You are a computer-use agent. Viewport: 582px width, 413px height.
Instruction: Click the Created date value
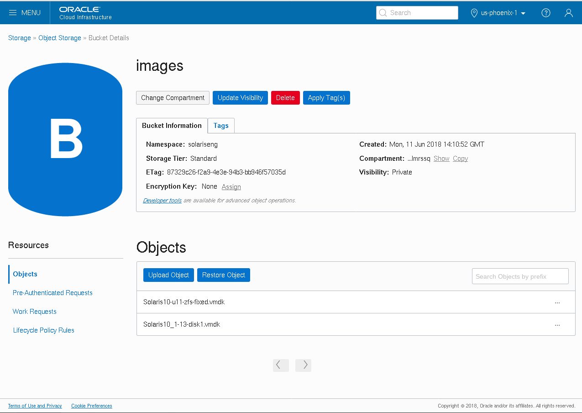point(437,144)
